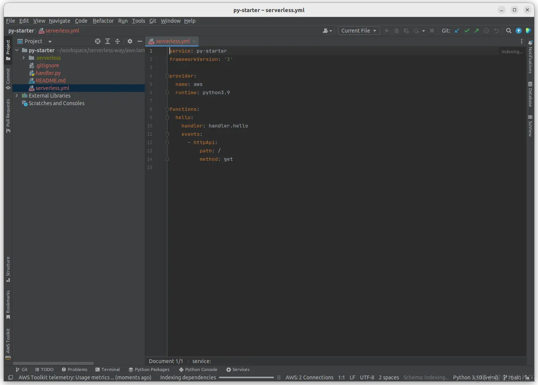Click the Stop square icon

[x=432, y=31]
